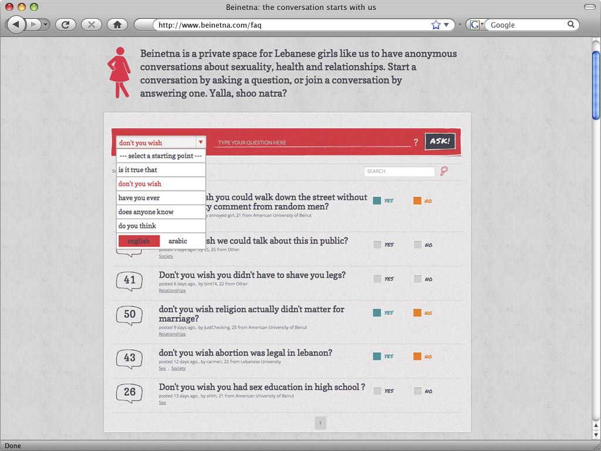Click Society tag under abortion question
The width and height of the screenshot is (601, 451).
(178, 368)
